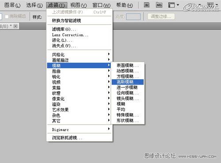
Task: Expand the 其它 other submenu
Action: 79,120
